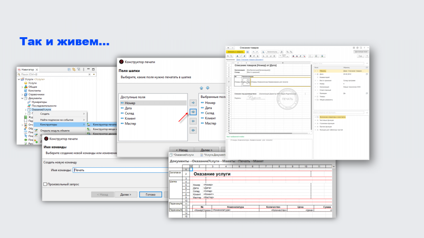Click Далее in the Имя команды dialog
Viewport: 424px width, 238px height.
tap(125, 195)
